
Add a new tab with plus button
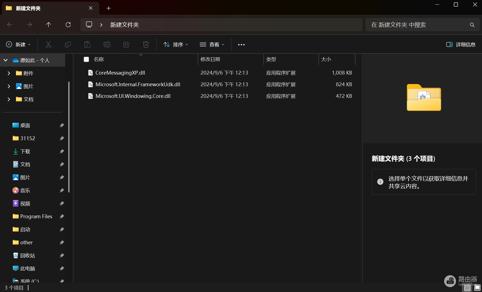pos(109,8)
